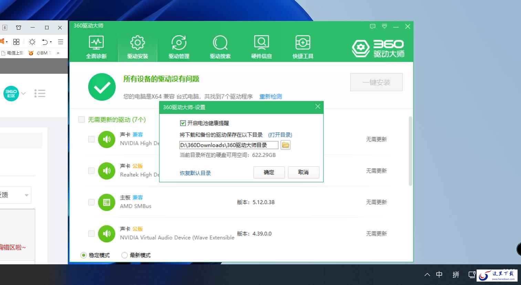
Task: Click the browser tab counter icon showing 6
Action: point(5,28)
